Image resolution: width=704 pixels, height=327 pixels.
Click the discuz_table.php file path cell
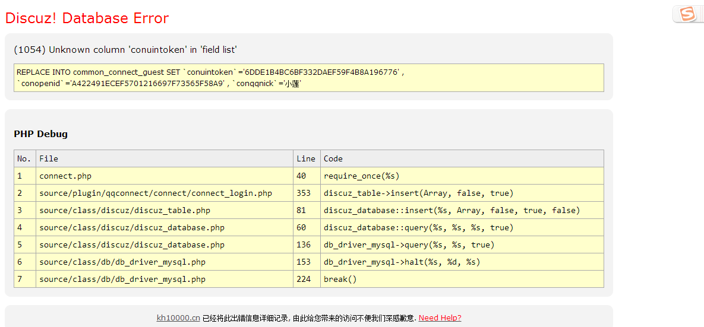tap(125, 211)
